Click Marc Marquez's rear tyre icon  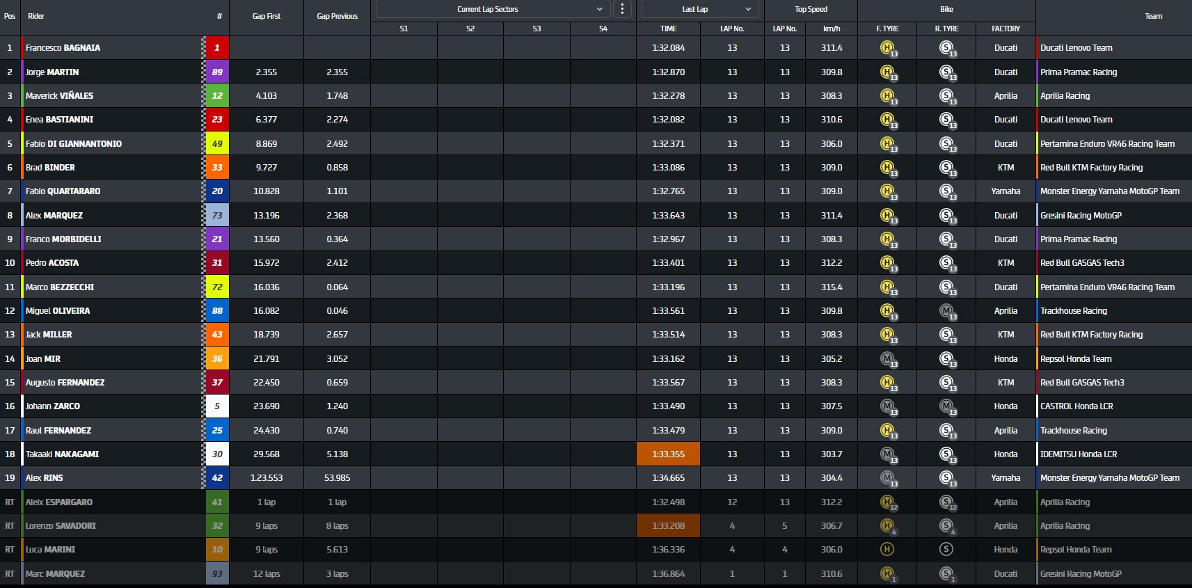(x=946, y=573)
